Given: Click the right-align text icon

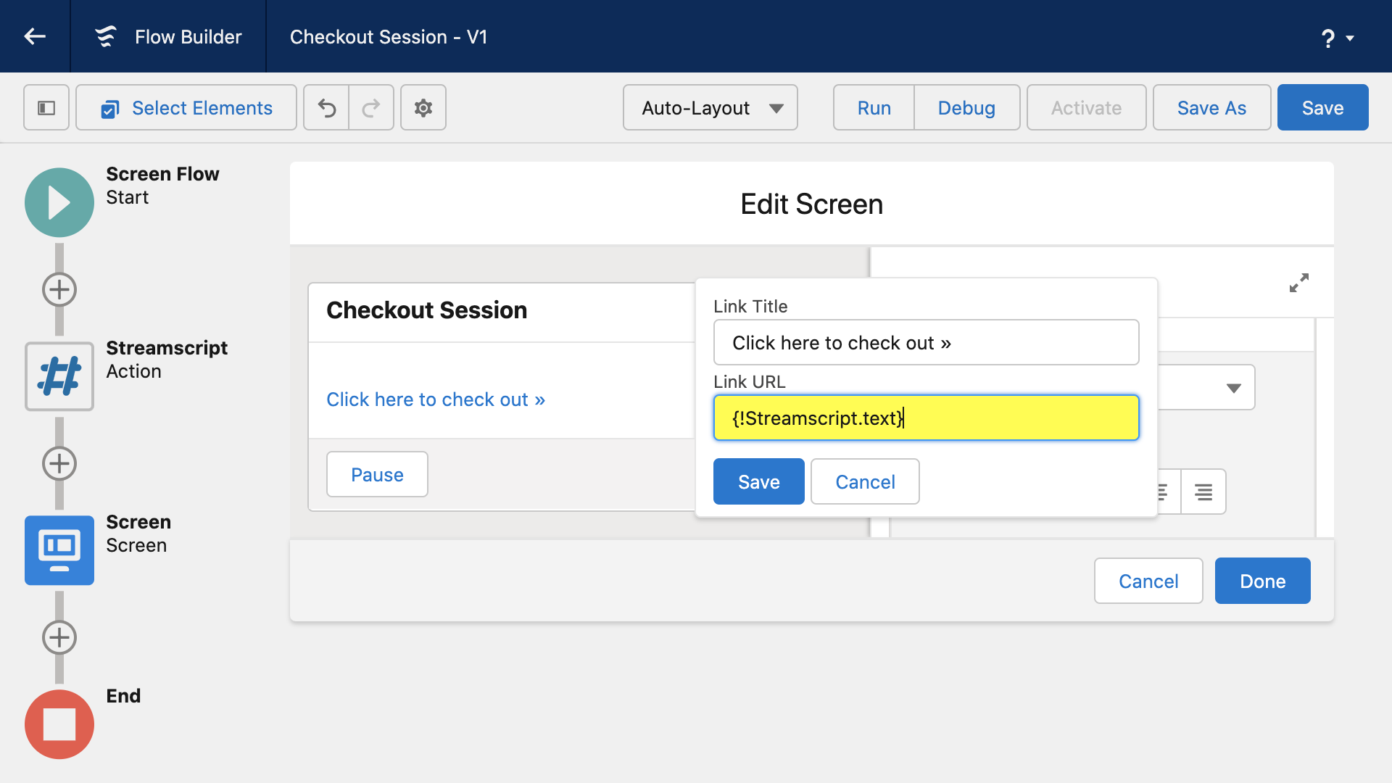Looking at the screenshot, I should [x=1203, y=492].
